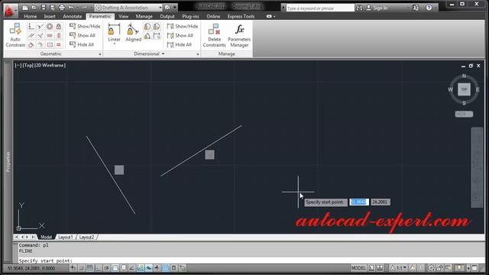
Task: Toggle Polar Tracking in status bar
Action: pyautogui.click(x=107, y=268)
